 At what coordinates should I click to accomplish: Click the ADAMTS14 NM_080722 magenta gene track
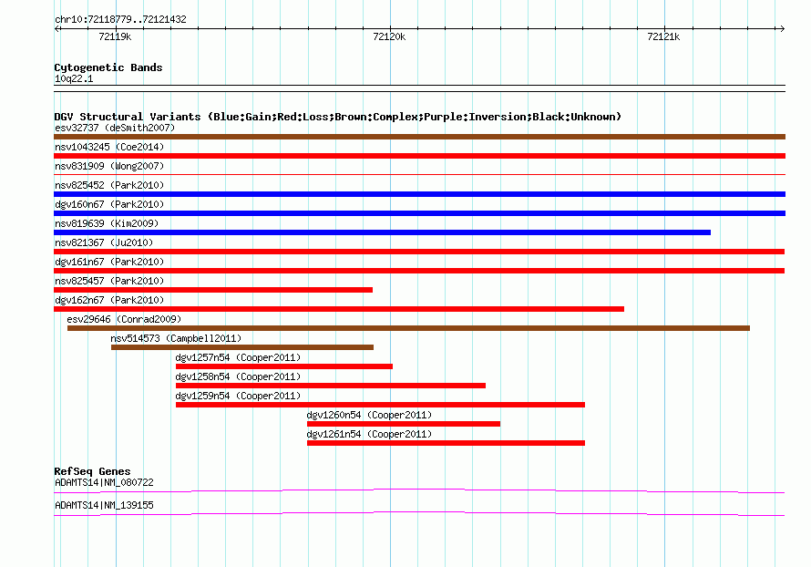click(x=419, y=491)
